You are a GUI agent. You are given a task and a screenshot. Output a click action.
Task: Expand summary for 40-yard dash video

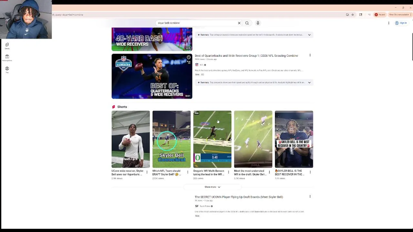(309, 35)
